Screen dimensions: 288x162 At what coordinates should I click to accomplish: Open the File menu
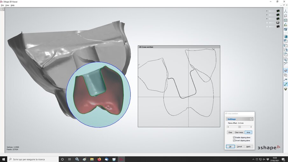pos(3,5)
